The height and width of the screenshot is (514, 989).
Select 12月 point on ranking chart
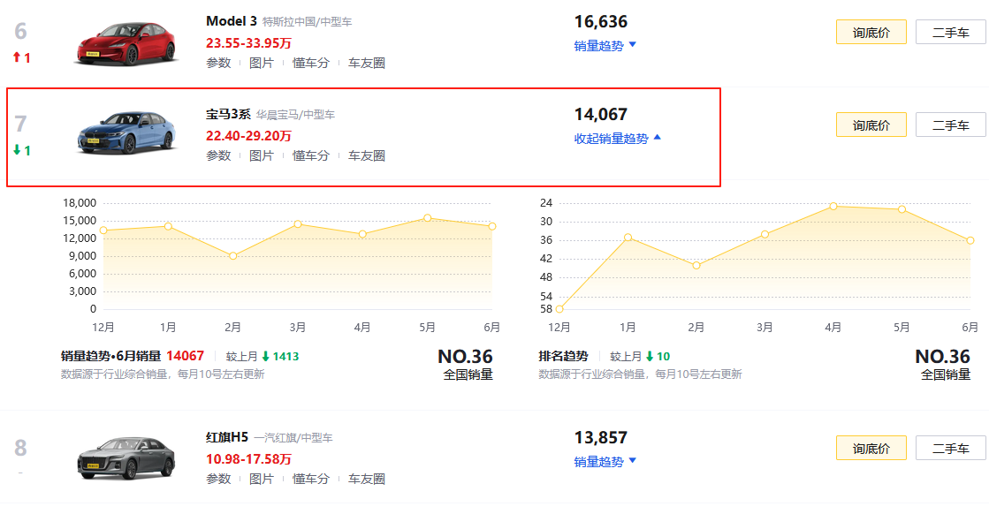(559, 308)
